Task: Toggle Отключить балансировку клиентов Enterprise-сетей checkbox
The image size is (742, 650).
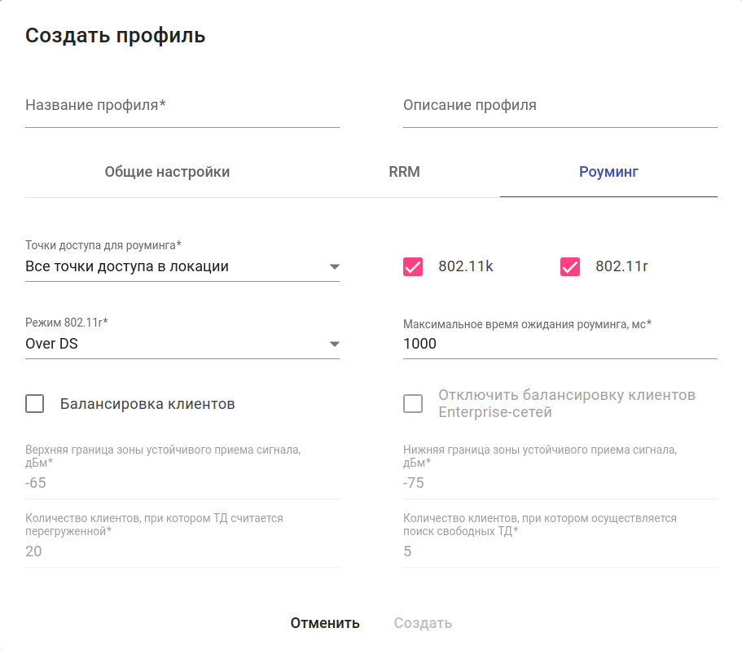Action: (413, 404)
